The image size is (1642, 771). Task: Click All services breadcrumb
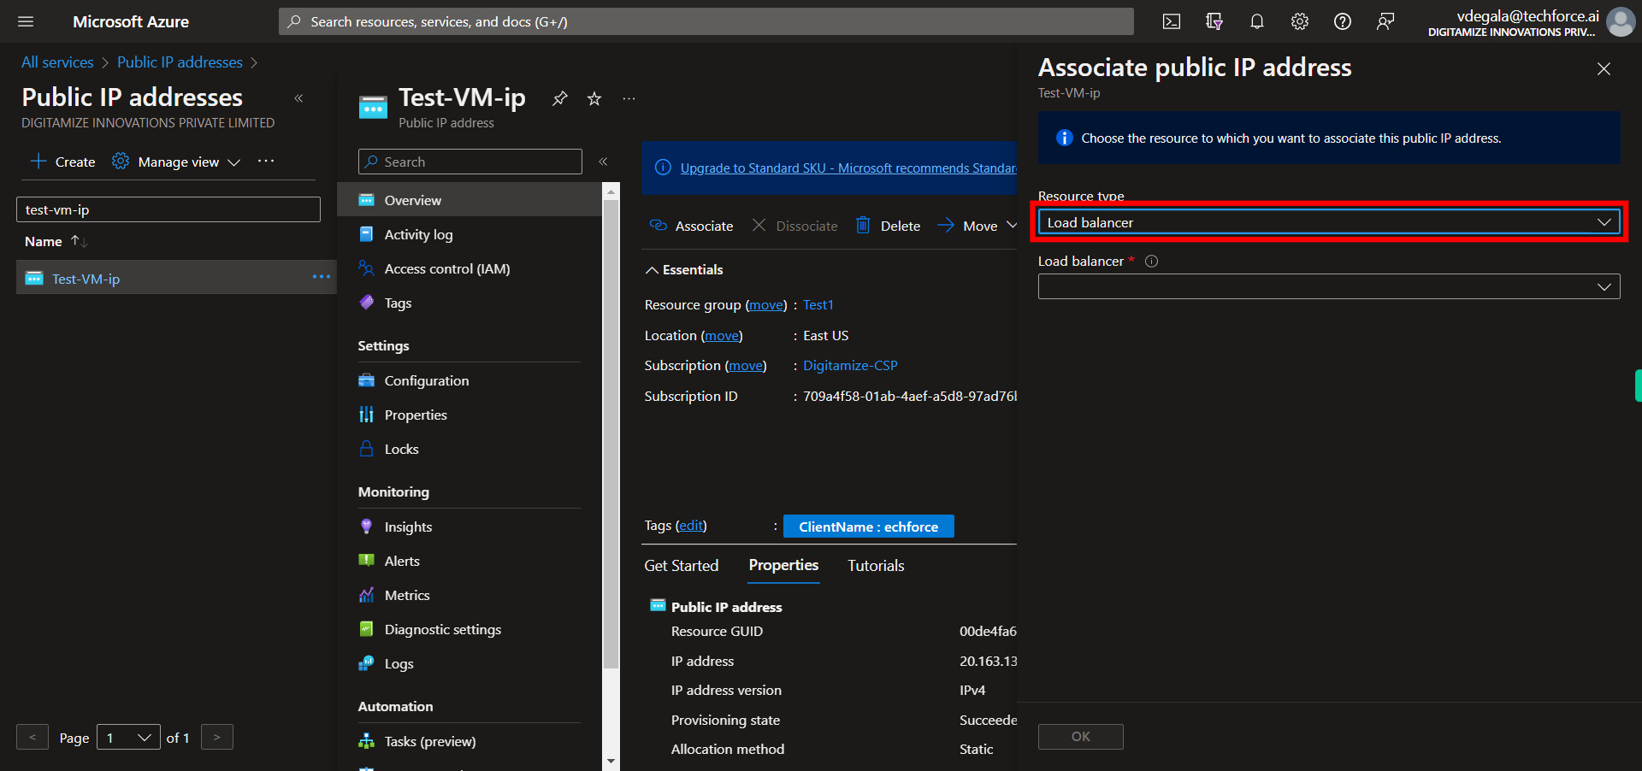pyautogui.click(x=57, y=62)
